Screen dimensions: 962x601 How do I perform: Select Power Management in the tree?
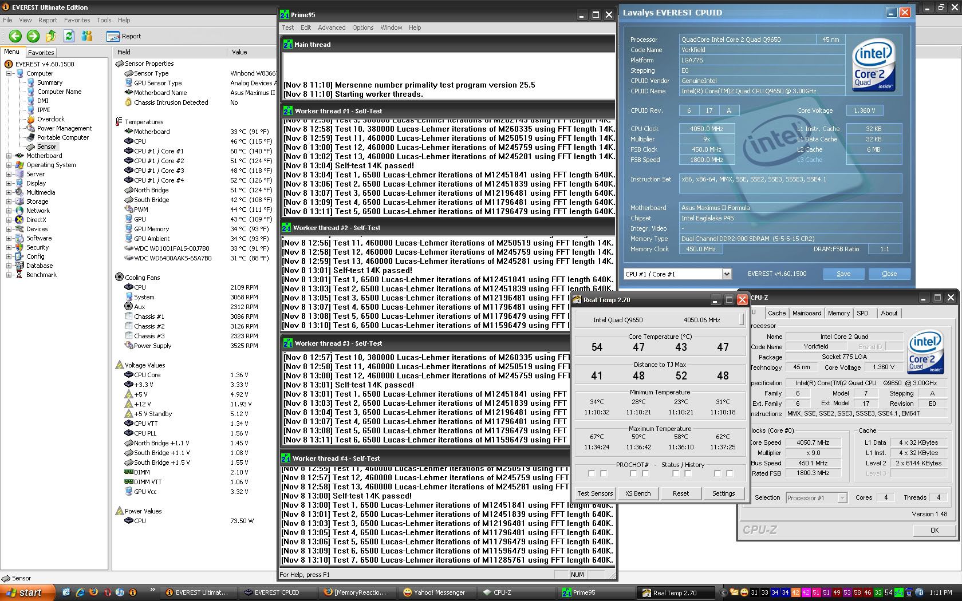(64, 128)
